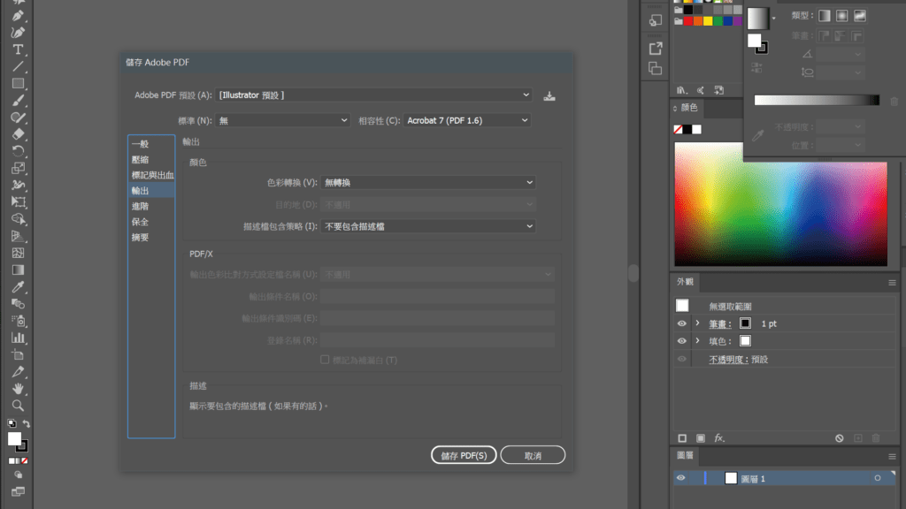This screenshot has height=509, width=906.
Task: Hide 圖層 1 with its eye icon
Action: click(x=681, y=478)
